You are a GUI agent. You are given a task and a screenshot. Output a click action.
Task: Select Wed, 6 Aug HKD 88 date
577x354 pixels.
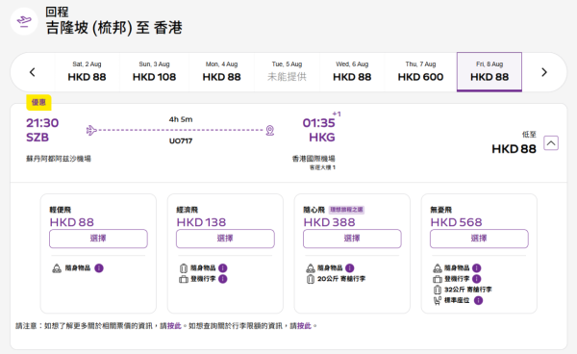coord(352,72)
